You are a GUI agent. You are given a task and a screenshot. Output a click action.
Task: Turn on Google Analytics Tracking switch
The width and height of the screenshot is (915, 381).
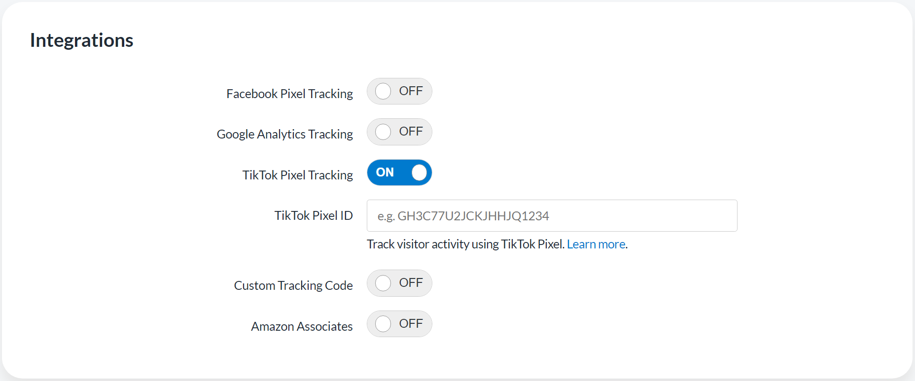click(399, 132)
